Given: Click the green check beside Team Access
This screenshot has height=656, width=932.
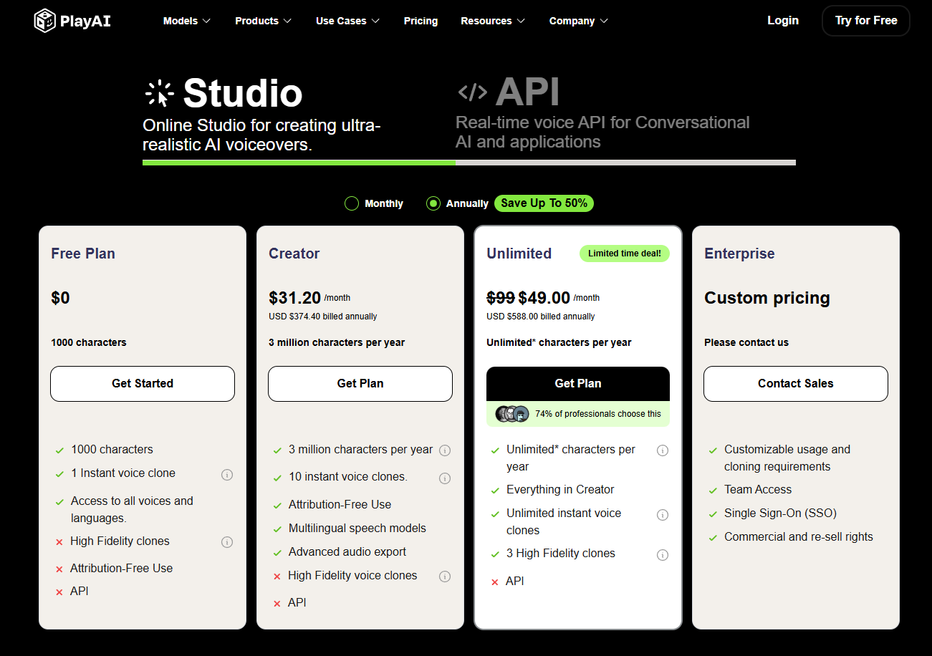Looking at the screenshot, I should 713,491.
